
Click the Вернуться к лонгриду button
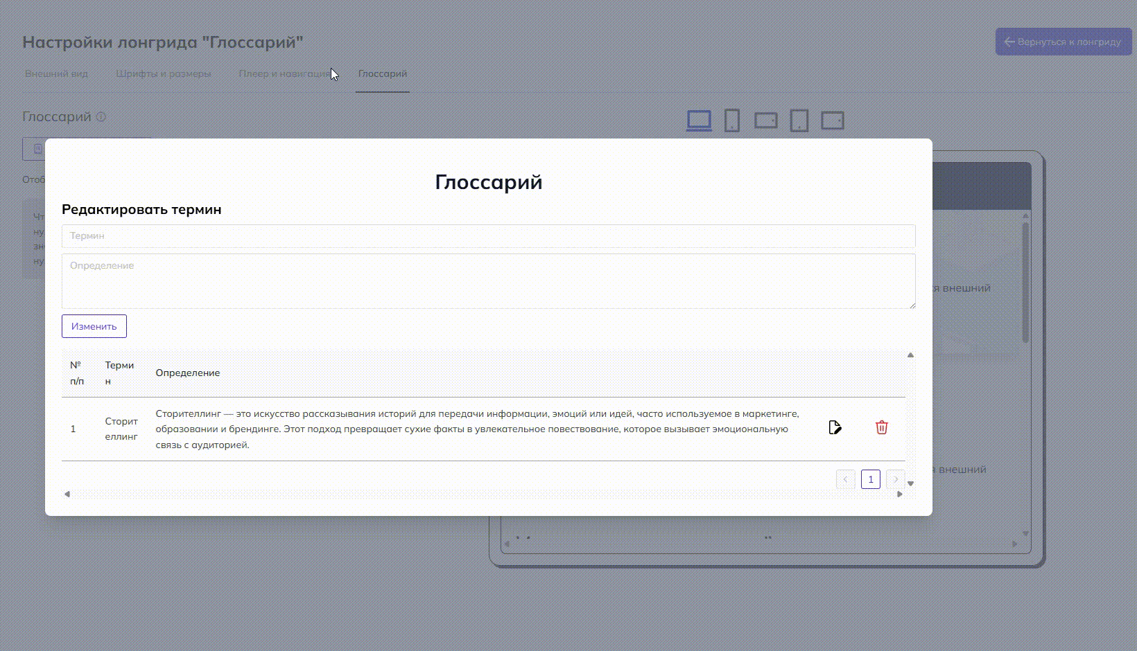point(1063,42)
